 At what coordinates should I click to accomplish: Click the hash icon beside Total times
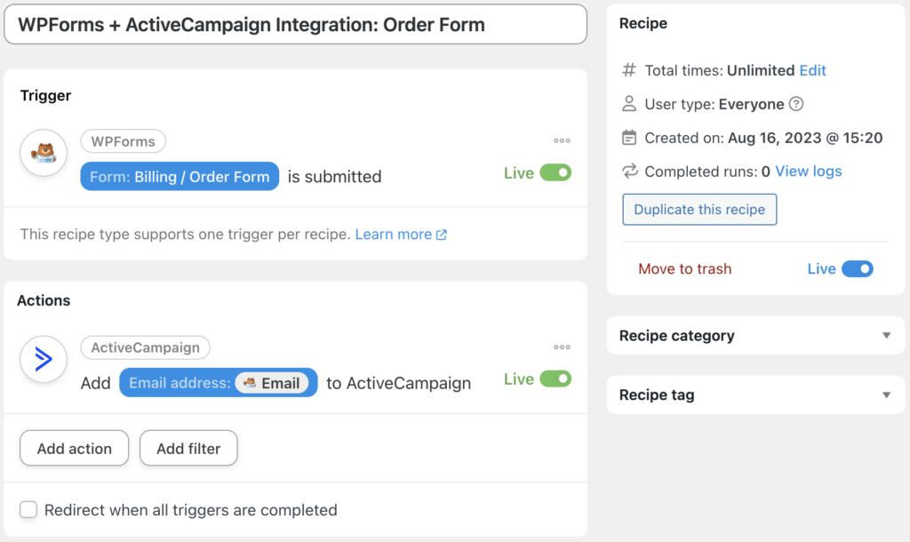[x=629, y=70]
